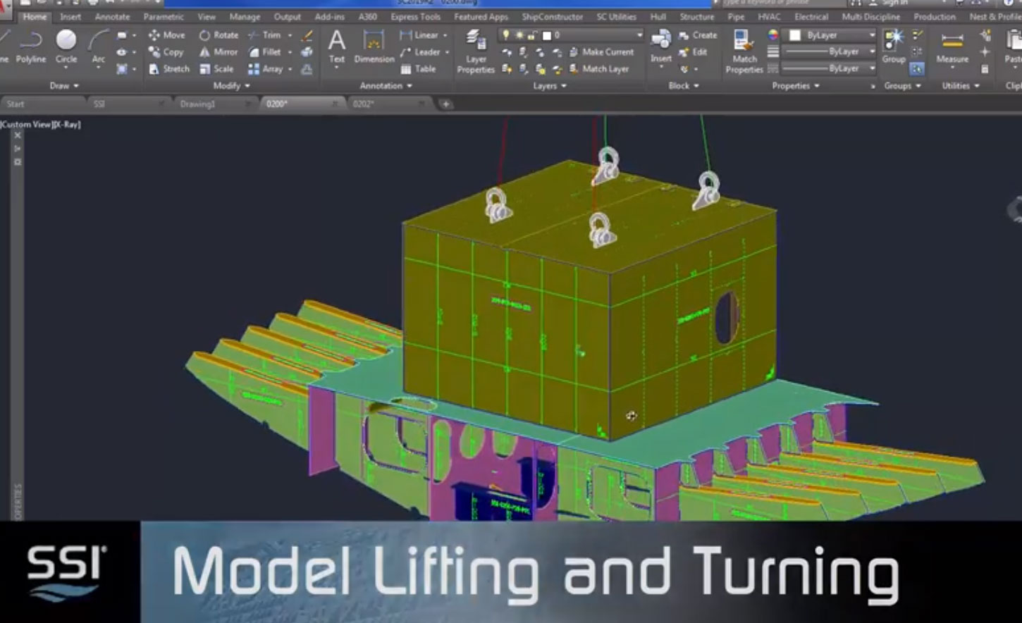Switch to the ShipConstructor ribbon tab
The width and height of the screenshot is (1022, 623).
[551, 16]
